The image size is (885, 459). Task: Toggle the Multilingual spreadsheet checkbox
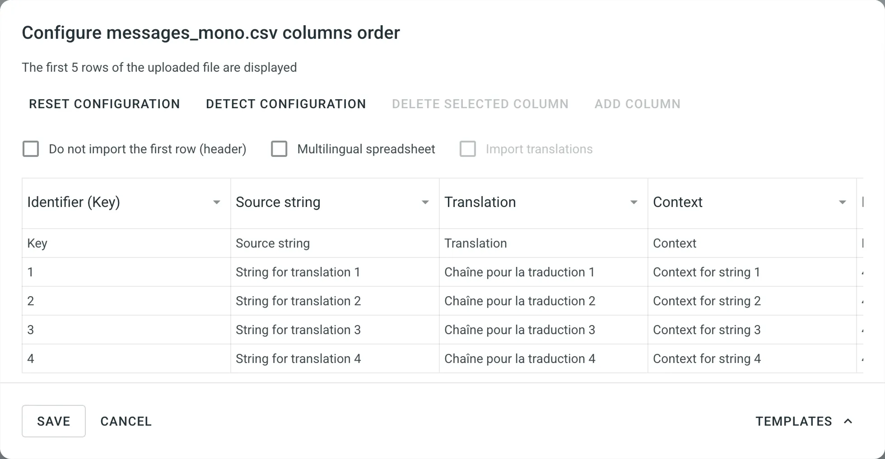click(x=279, y=149)
